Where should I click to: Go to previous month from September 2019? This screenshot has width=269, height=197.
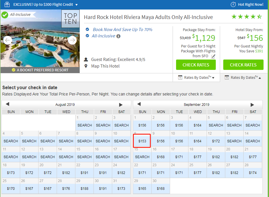coord(139,104)
